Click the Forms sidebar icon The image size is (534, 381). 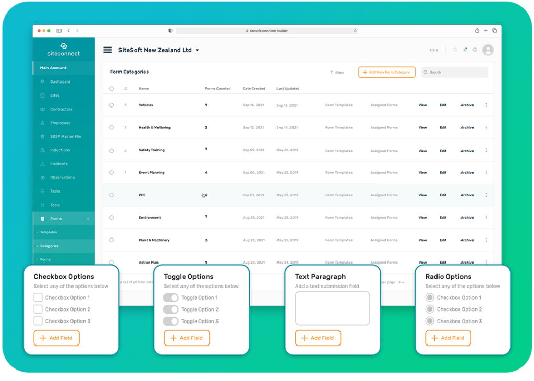coord(43,219)
